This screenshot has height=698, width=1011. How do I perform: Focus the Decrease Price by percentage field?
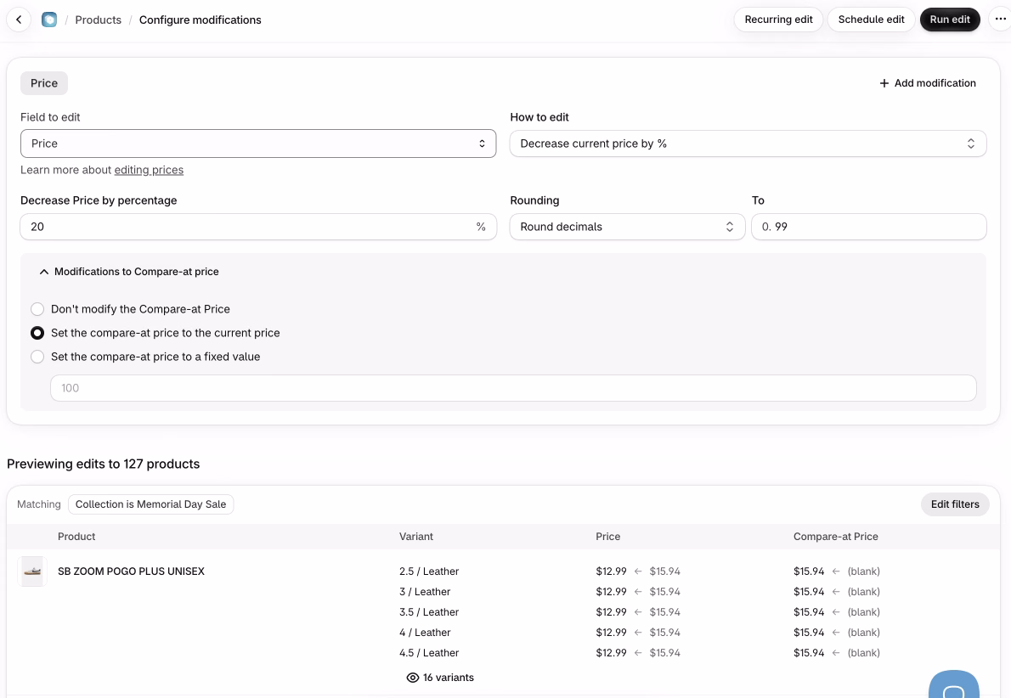(258, 227)
